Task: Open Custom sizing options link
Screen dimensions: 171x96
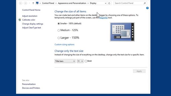Action: pyautogui.click(x=64, y=45)
